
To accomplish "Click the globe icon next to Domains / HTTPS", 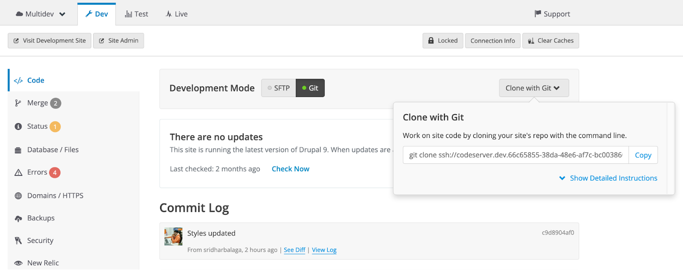I will (18, 196).
